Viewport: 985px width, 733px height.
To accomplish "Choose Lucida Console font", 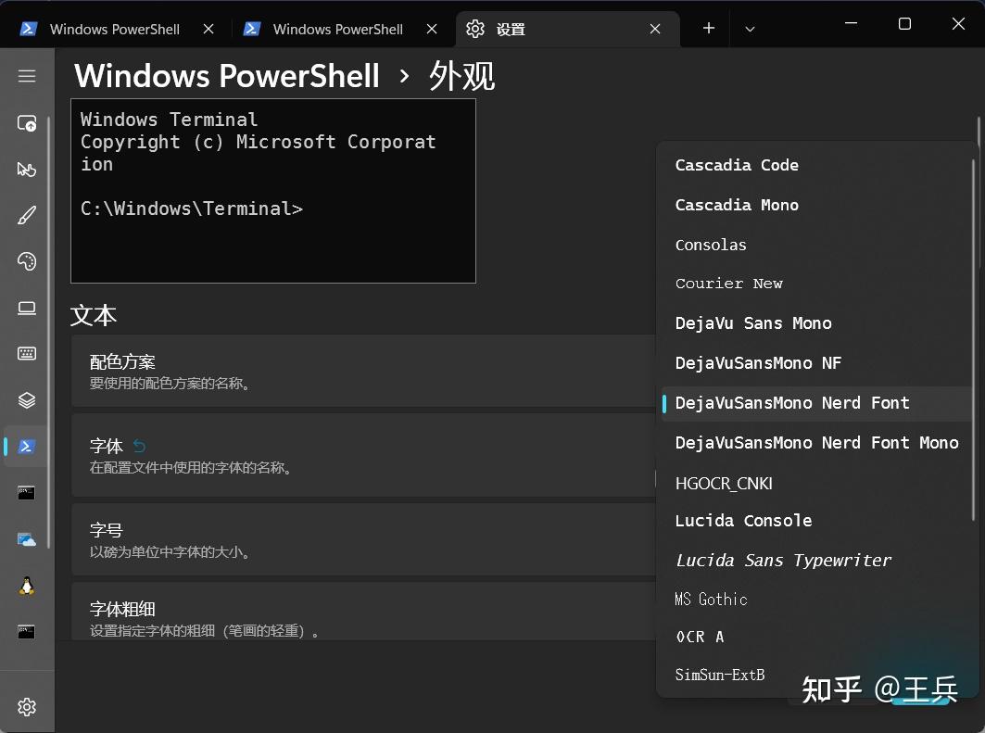I will pos(815,521).
